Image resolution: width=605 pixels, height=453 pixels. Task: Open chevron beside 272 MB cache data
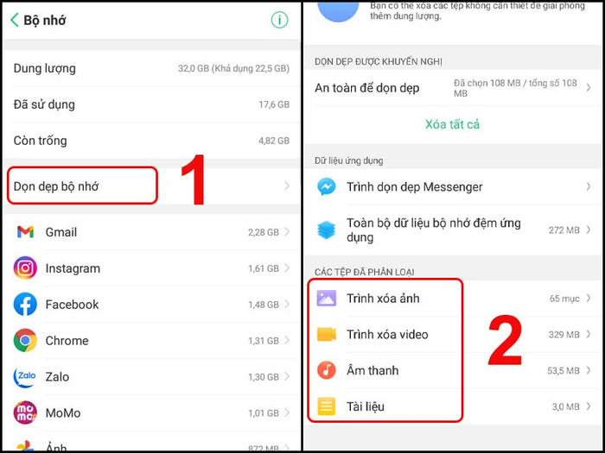589,230
